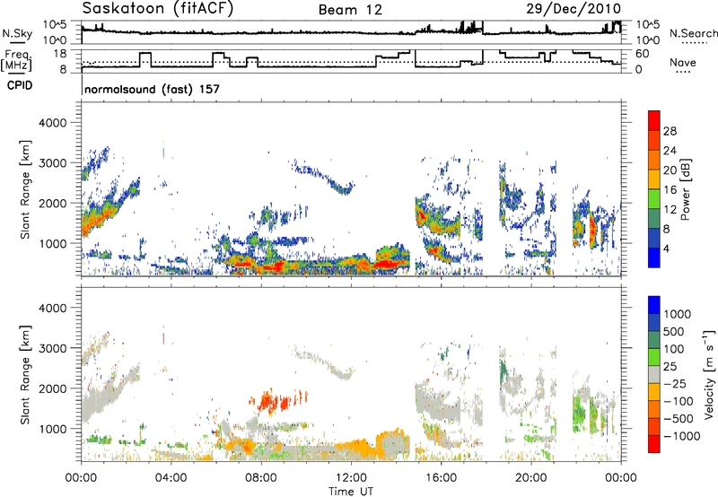Click the 24 value on power colorbar
This screenshot has width=718, height=497.
point(670,151)
